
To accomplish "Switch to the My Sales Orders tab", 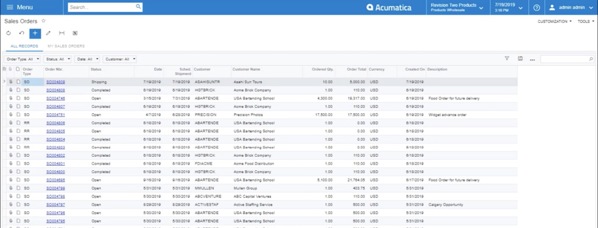I will pyautogui.click(x=66, y=46).
